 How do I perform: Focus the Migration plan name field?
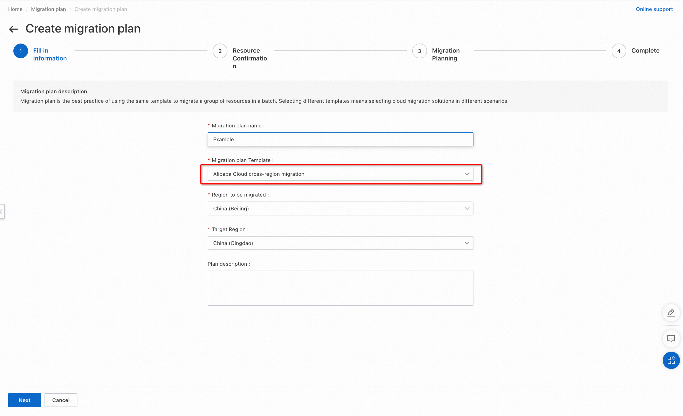(340, 139)
